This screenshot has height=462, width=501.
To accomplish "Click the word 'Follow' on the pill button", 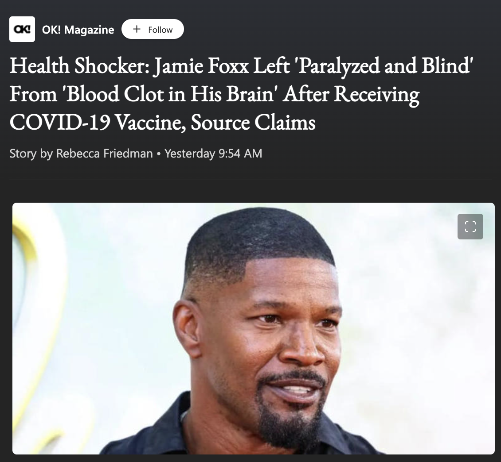I will (160, 30).
